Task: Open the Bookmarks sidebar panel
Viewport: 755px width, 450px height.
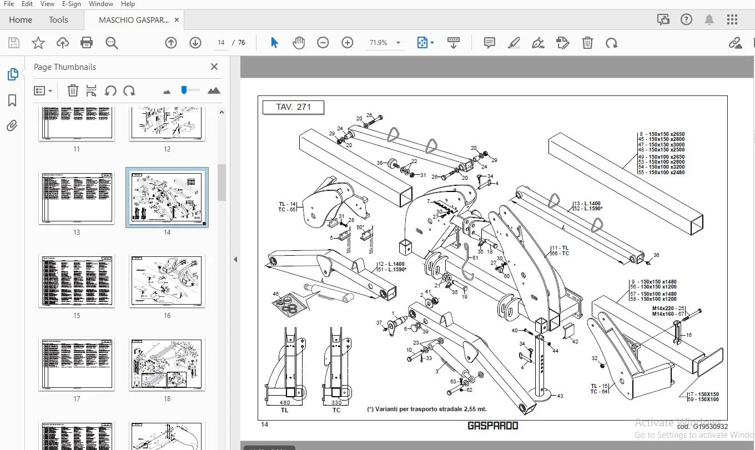Action: (12, 100)
